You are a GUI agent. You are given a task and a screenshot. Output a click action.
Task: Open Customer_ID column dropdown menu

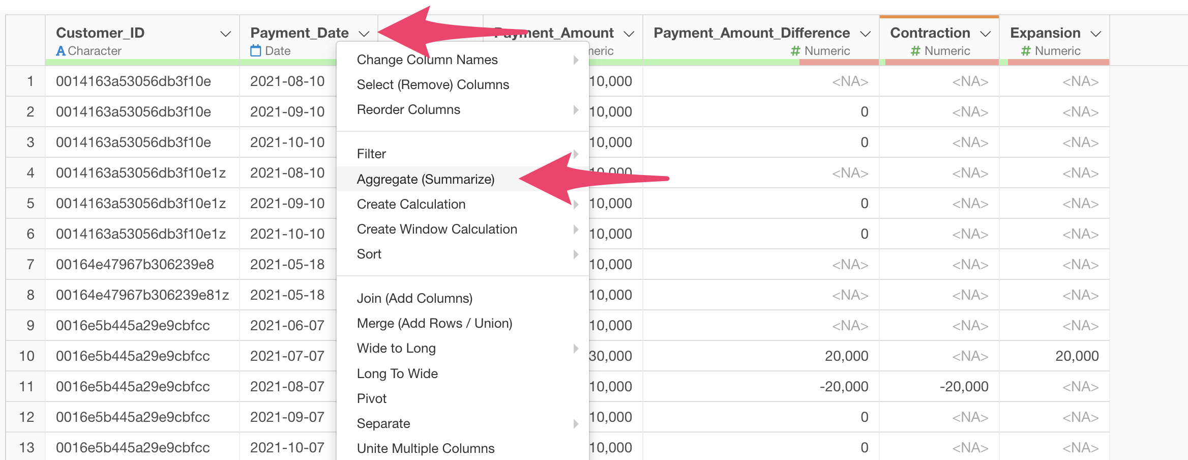pyautogui.click(x=225, y=34)
